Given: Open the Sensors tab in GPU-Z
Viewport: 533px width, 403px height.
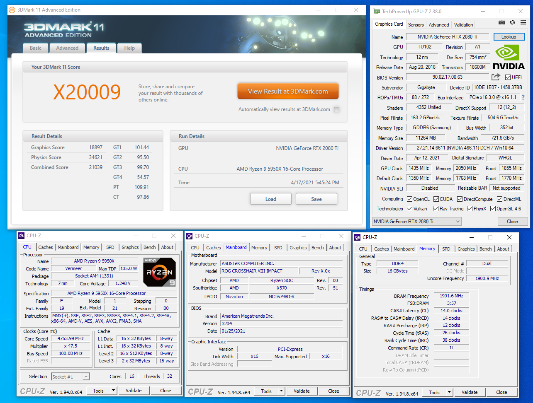Looking at the screenshot, I should pos(416,25).
